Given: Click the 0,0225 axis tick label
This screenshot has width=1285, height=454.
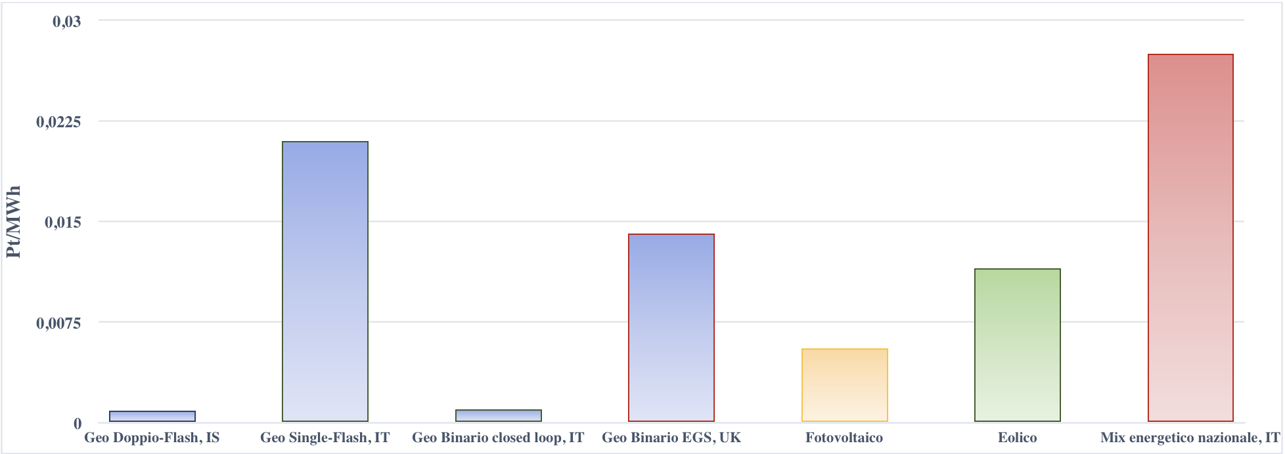Looking at the screenshot, I should [59, 121].
